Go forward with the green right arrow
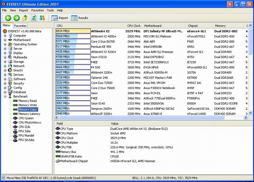This screenshot has height=182, width=254. click(x=17, y=18)
